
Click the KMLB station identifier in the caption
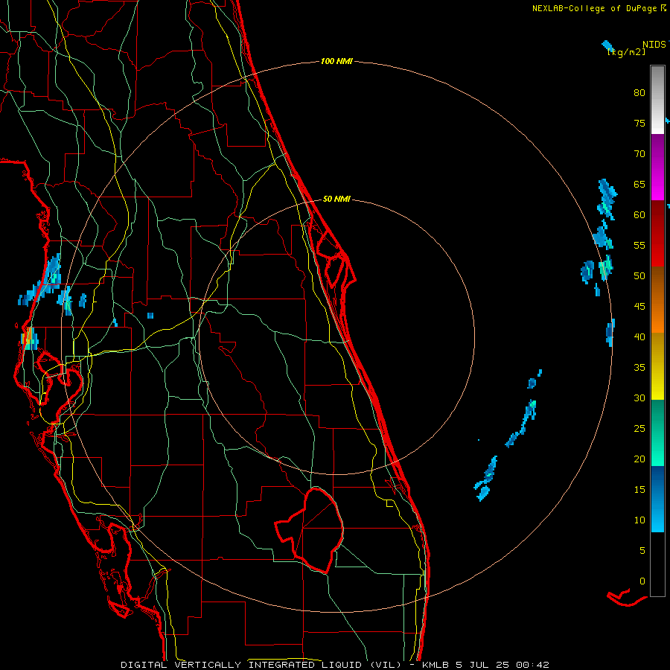(x=435, y=665)
